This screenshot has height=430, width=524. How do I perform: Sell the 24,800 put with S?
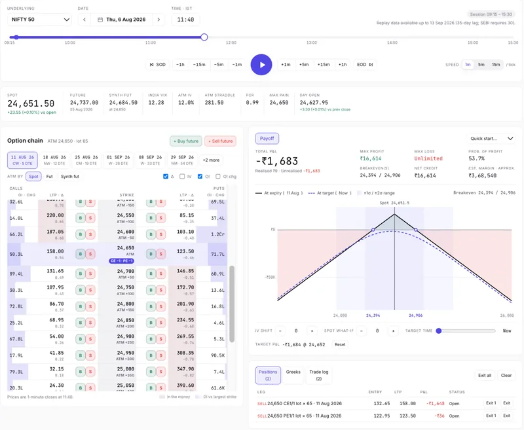click(x=160, y=306)
